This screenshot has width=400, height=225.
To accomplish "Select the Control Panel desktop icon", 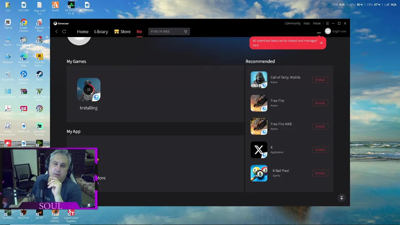I will pos(8,93).
